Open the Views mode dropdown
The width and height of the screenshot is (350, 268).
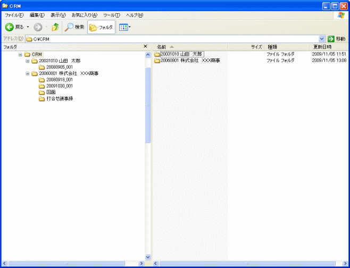click(124, 27)
